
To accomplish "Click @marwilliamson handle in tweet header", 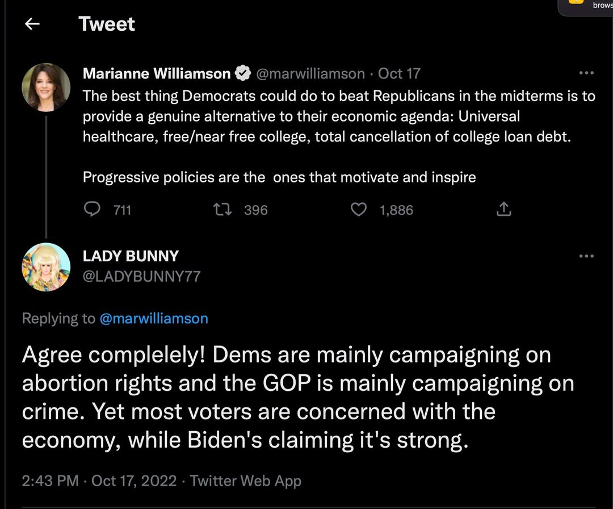I will tap(310, 73).
